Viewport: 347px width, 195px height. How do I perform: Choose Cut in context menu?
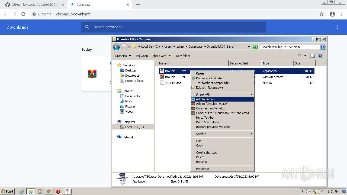pos(222,141)
